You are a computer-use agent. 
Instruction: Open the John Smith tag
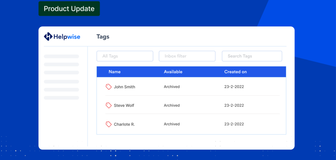click(124, 87)
